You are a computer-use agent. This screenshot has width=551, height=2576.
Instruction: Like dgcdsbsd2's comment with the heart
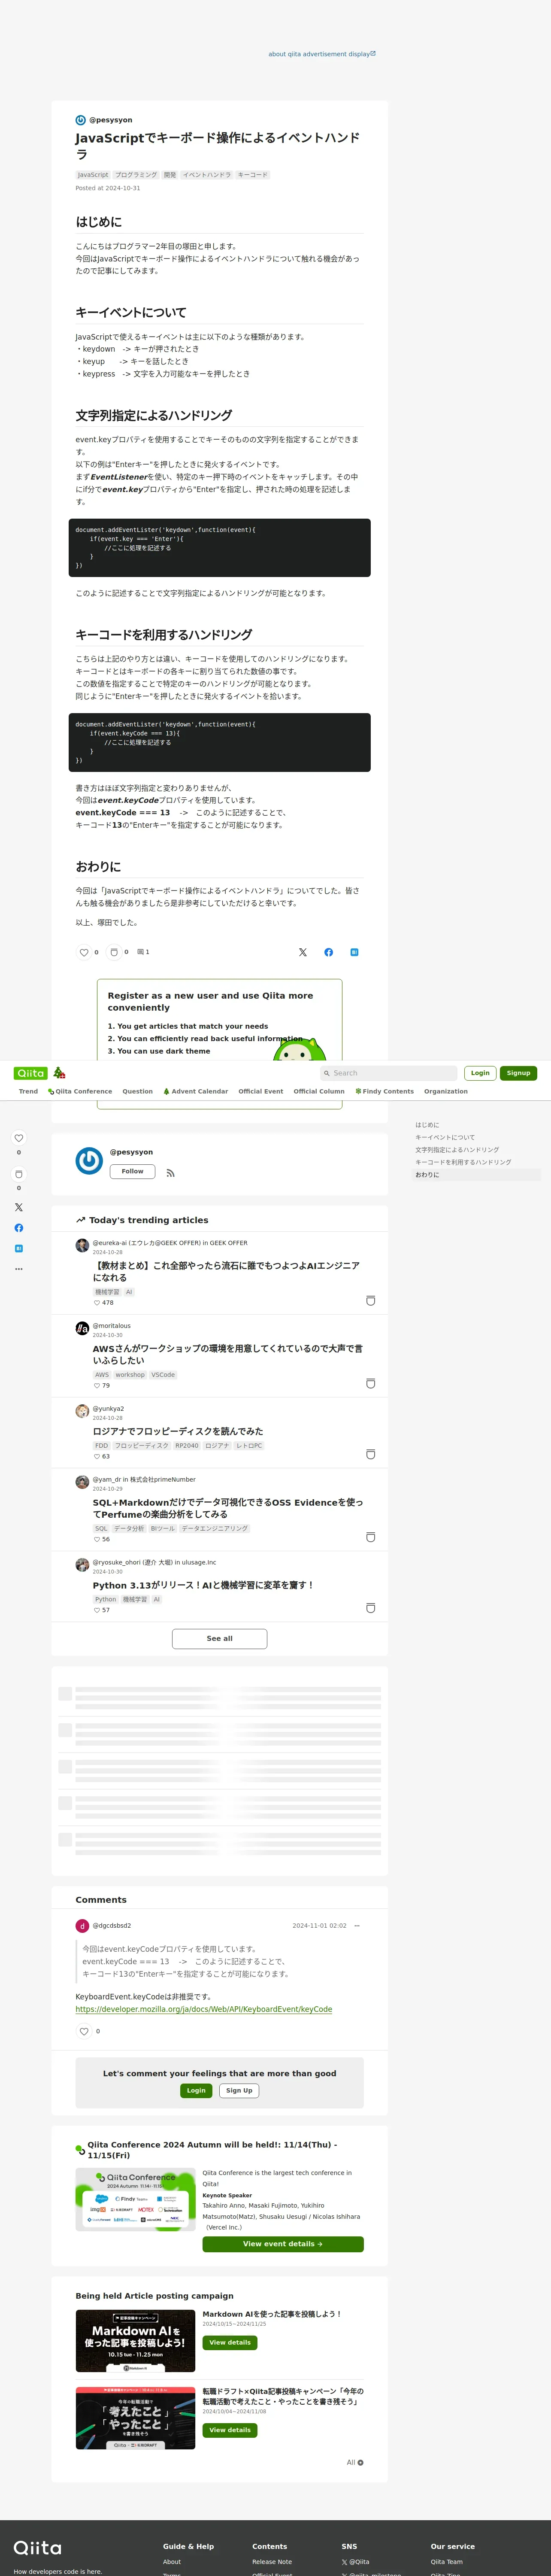(84, 2031)
